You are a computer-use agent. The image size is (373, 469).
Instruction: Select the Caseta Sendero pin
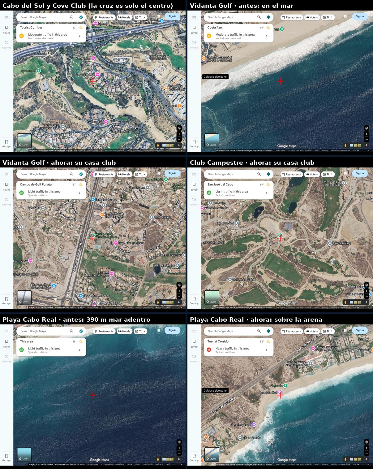click(330, 243)
